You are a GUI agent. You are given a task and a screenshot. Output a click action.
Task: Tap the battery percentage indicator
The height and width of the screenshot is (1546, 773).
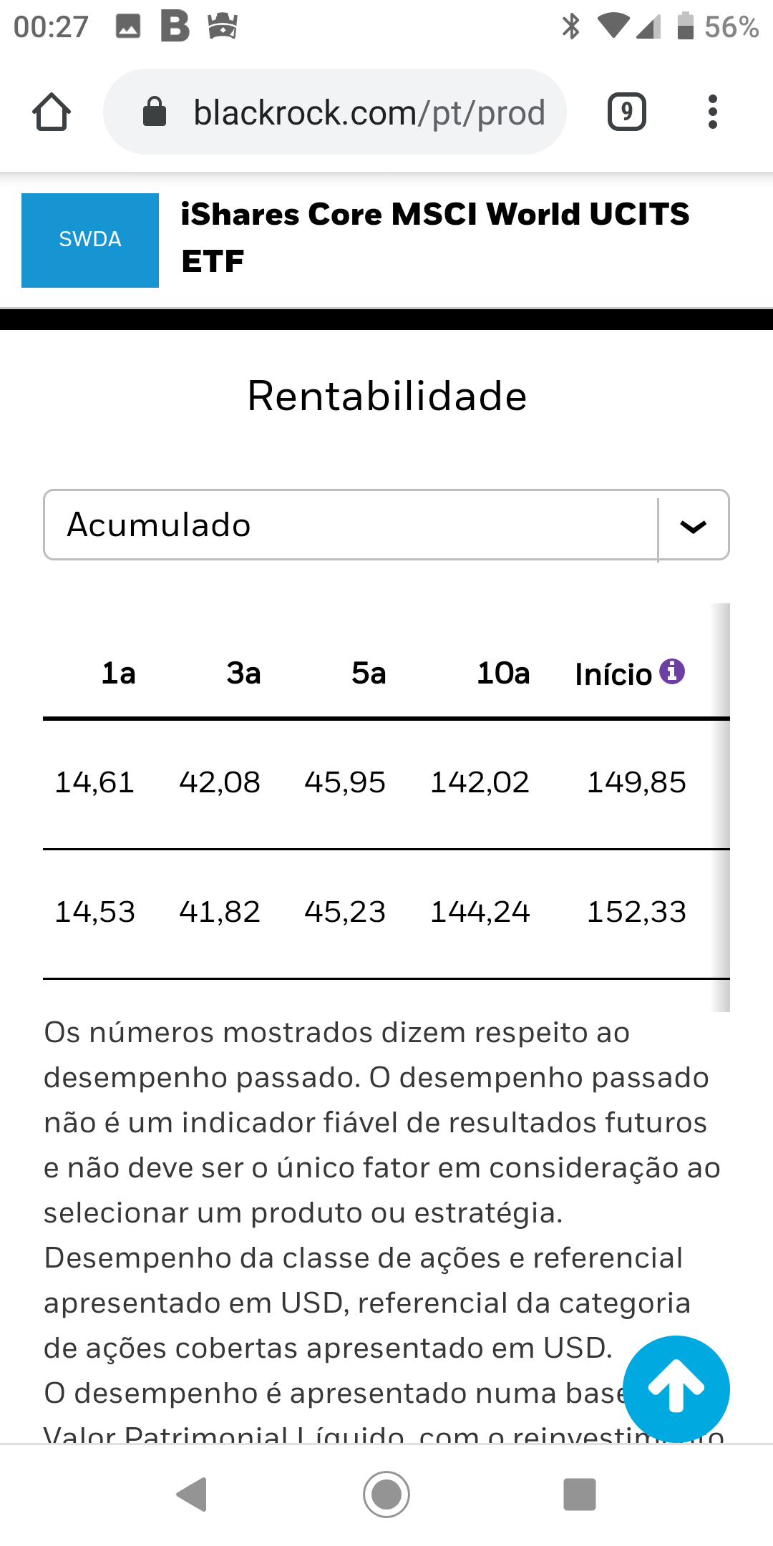coord(730,27)
